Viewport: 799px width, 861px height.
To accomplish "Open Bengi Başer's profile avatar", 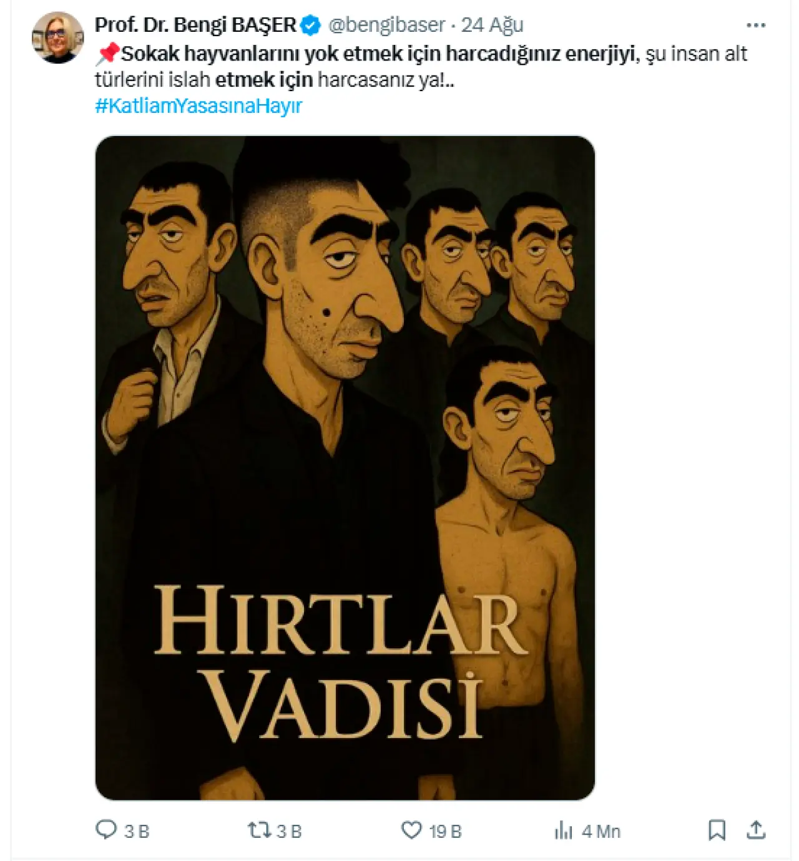I will pyautogui.click(x=57, y=37).
